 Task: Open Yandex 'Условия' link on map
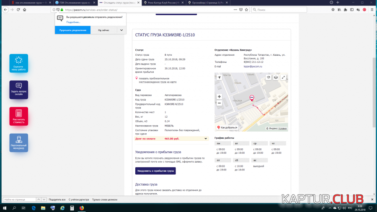pyautogui.click(x=282, y=128)
